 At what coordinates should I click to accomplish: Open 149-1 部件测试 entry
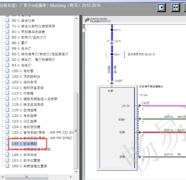tap(24, 155)
